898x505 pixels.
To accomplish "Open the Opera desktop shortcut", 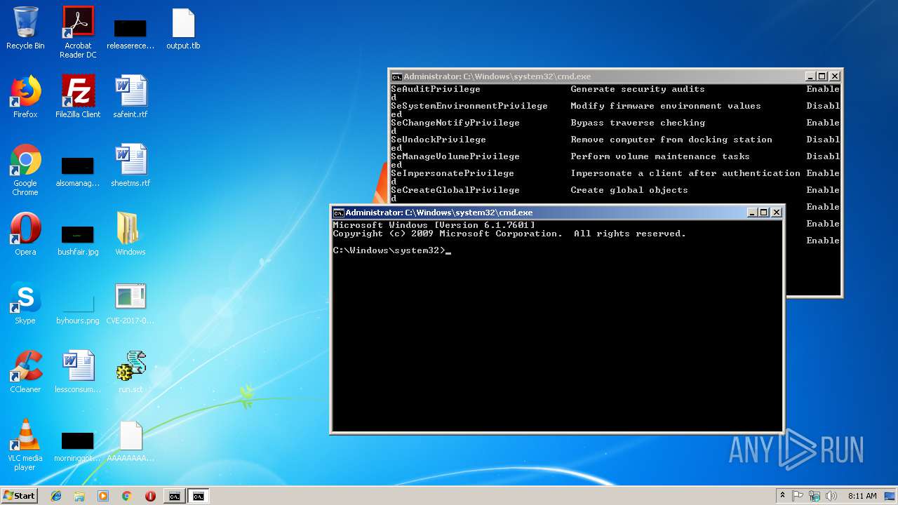I will point(25,235).
